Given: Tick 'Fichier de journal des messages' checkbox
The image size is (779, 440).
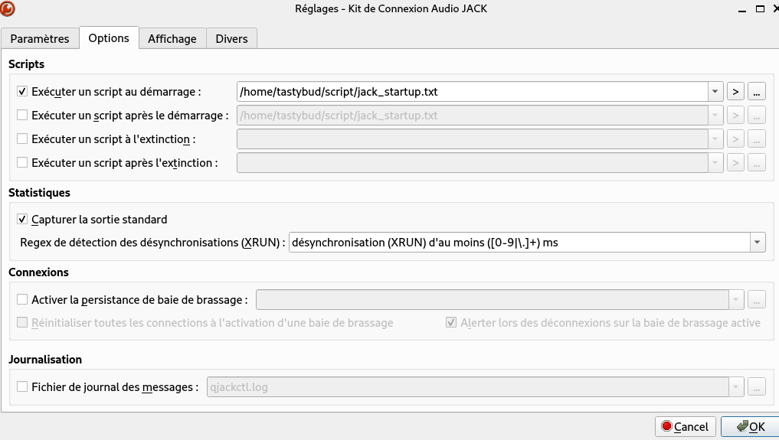Looking at the screenshot, I should coord(22,387).
